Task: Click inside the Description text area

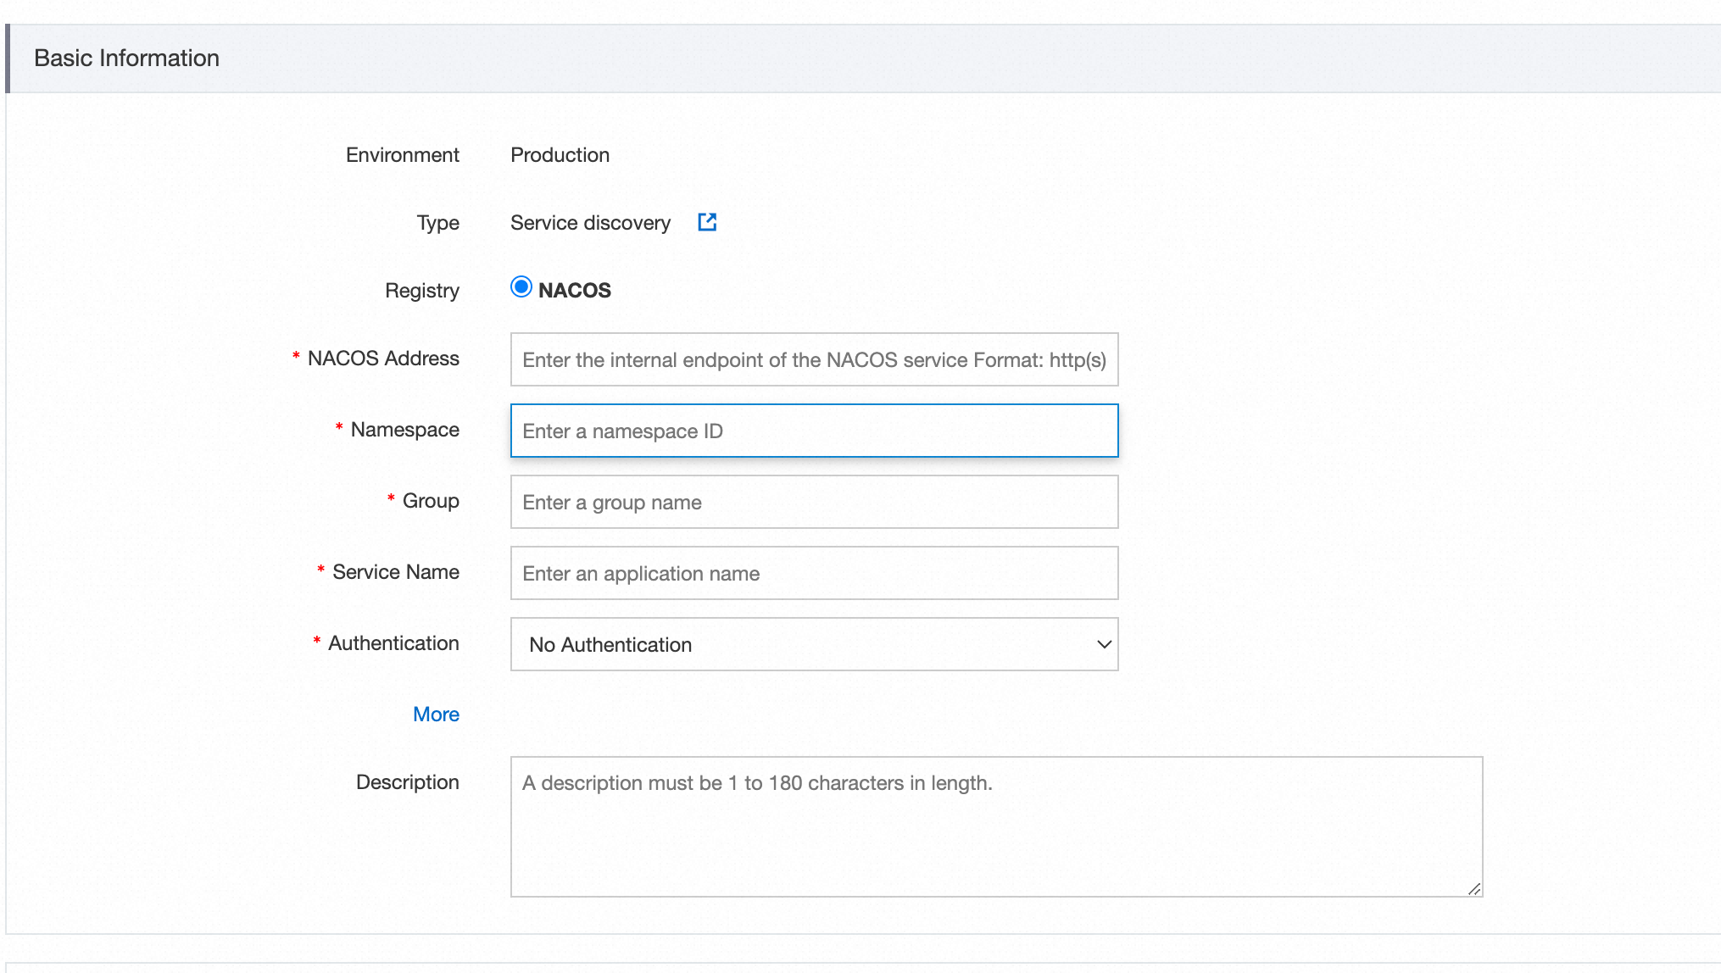Action: [x=996, y=826]
